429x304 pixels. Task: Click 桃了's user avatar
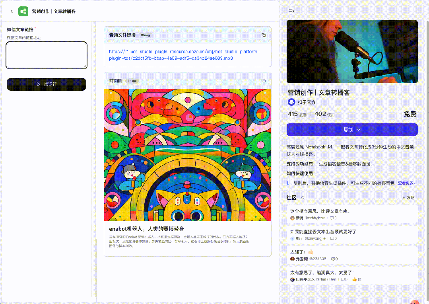pyautogui.click(x=292, y=238)
